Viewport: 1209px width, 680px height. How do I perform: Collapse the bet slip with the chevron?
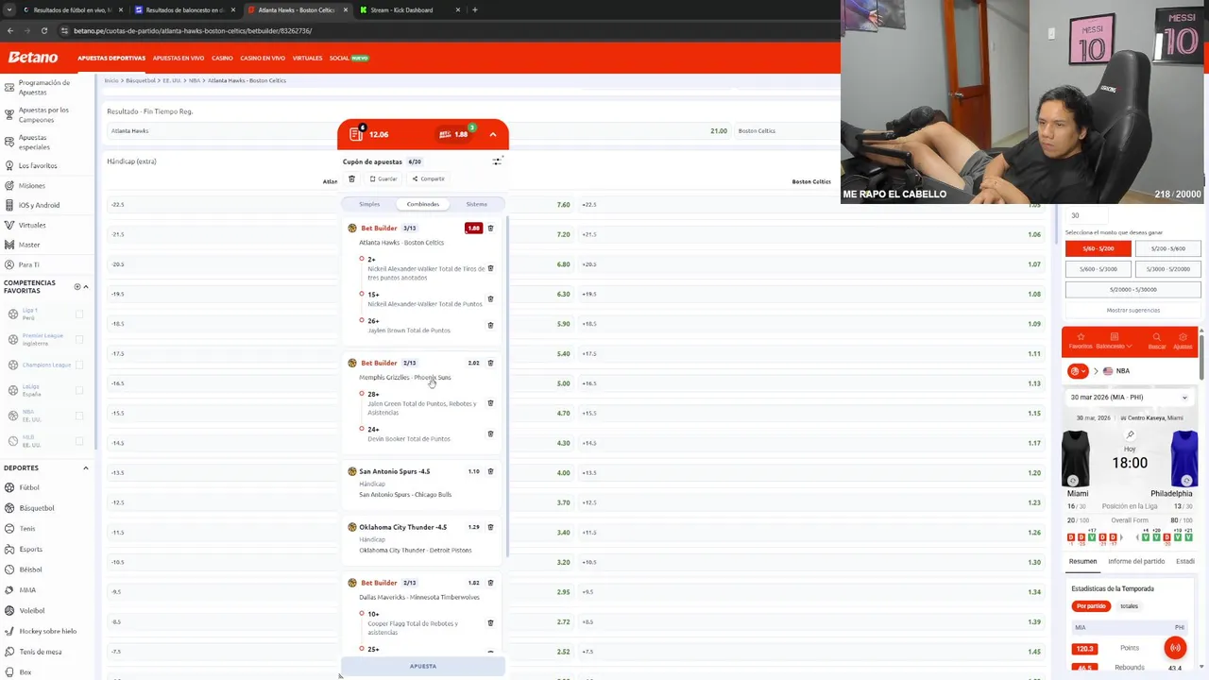493,134
